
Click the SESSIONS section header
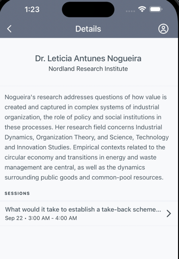[17, 194]
